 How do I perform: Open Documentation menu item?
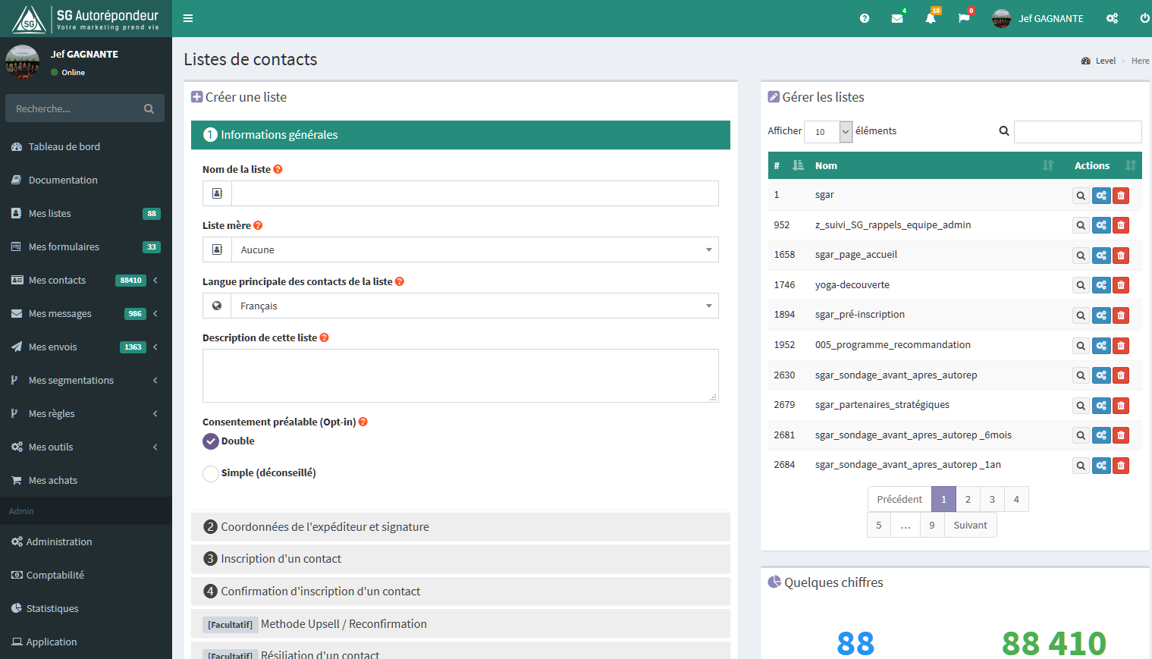coord(86,180)
